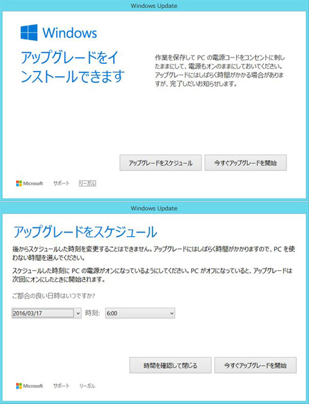
Task: Click the upper Windows Update title bar
Action: click(x=154, y=5)
